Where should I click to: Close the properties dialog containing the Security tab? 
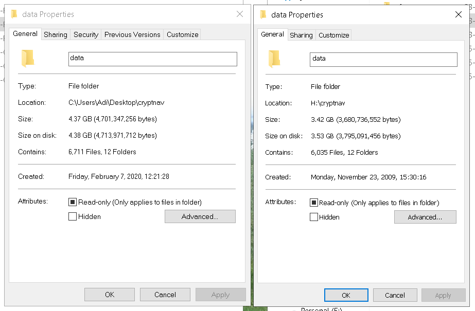coord(240,14)
